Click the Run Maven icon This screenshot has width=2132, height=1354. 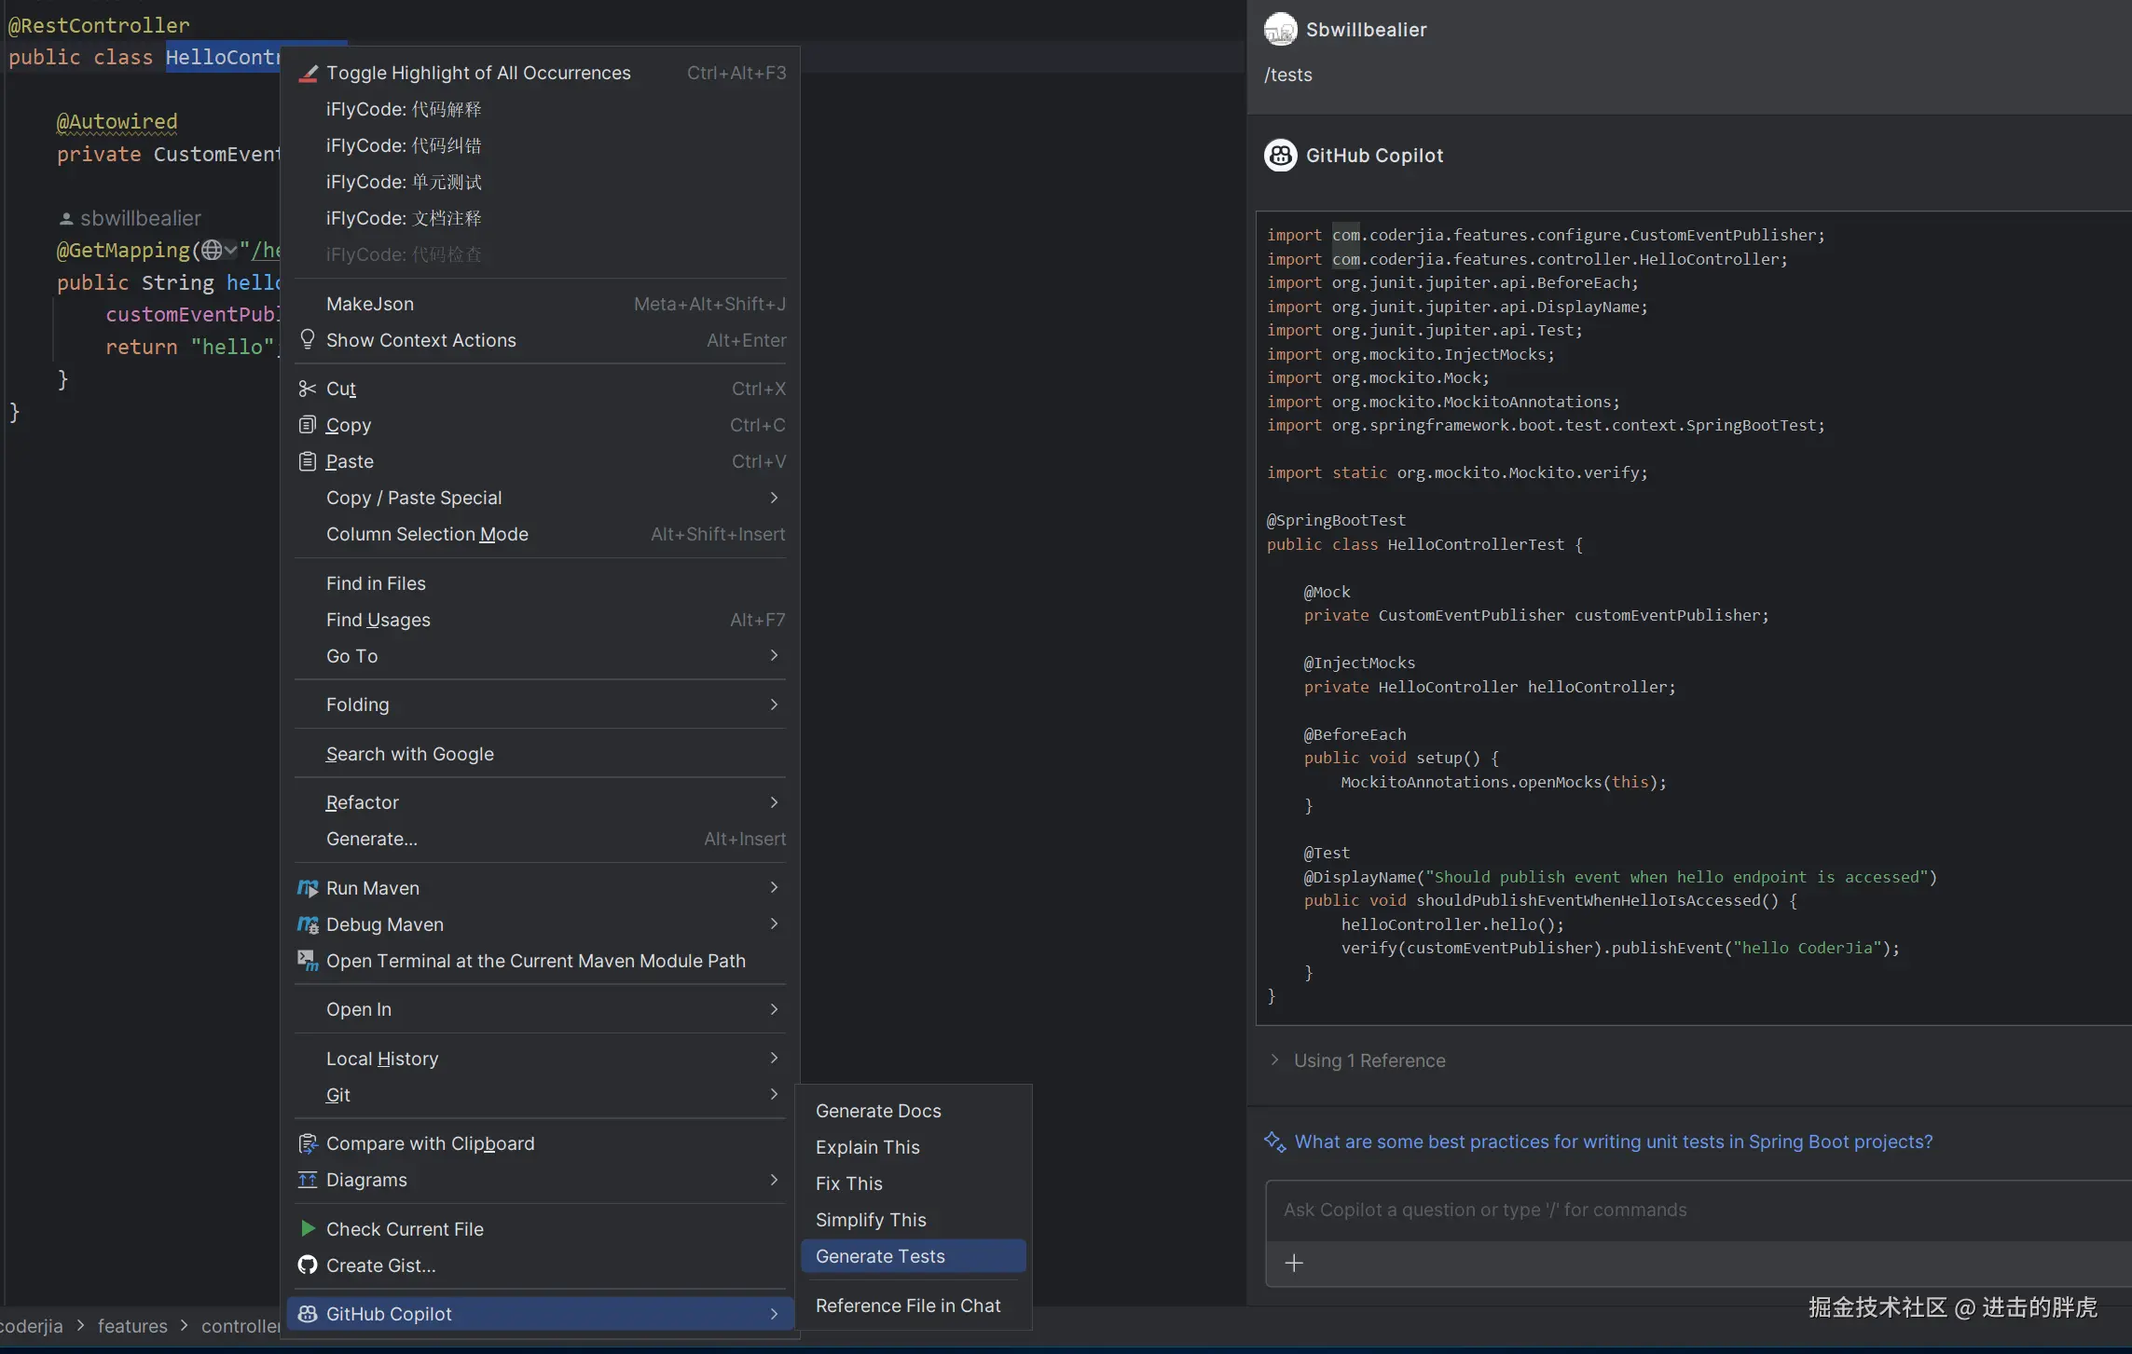307,888
